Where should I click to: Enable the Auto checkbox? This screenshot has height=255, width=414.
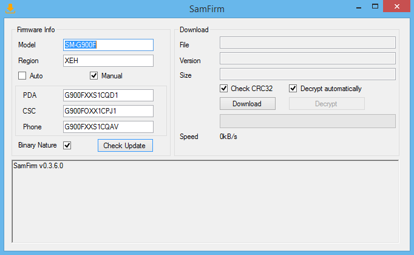click(x=22, y=76)
